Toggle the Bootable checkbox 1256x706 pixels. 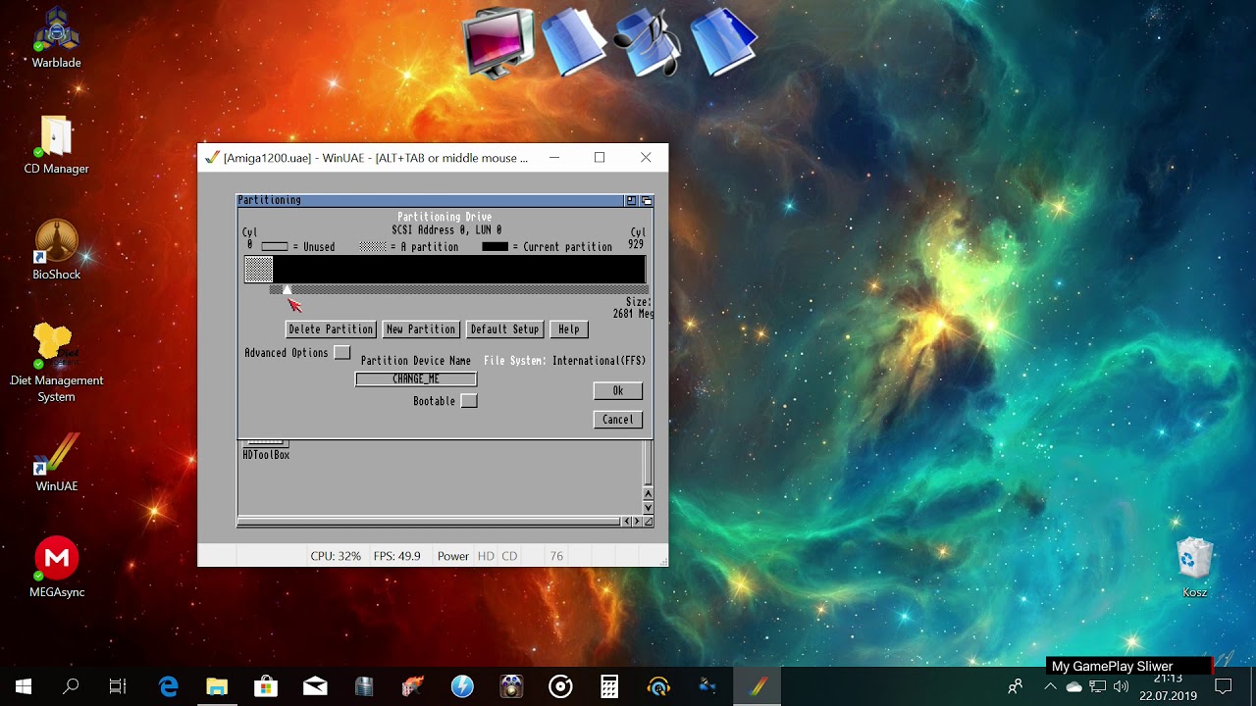coord(469,401)
